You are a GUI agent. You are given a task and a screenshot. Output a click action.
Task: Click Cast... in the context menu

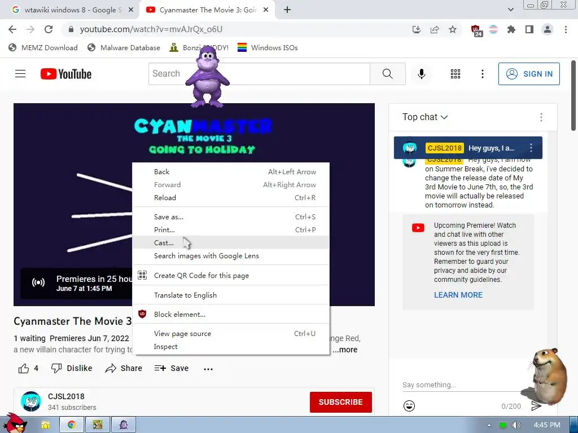click(x=231, y=242)
